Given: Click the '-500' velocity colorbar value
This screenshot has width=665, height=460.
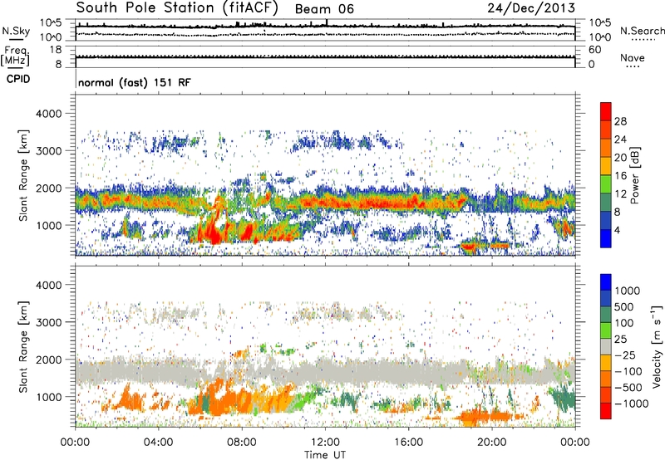Looking at the screenshot, I should (628, 387).
